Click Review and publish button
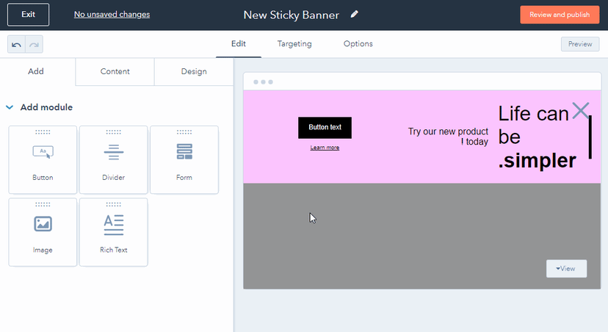This screenshot has width=608, height=332. [x=560, y=15]
